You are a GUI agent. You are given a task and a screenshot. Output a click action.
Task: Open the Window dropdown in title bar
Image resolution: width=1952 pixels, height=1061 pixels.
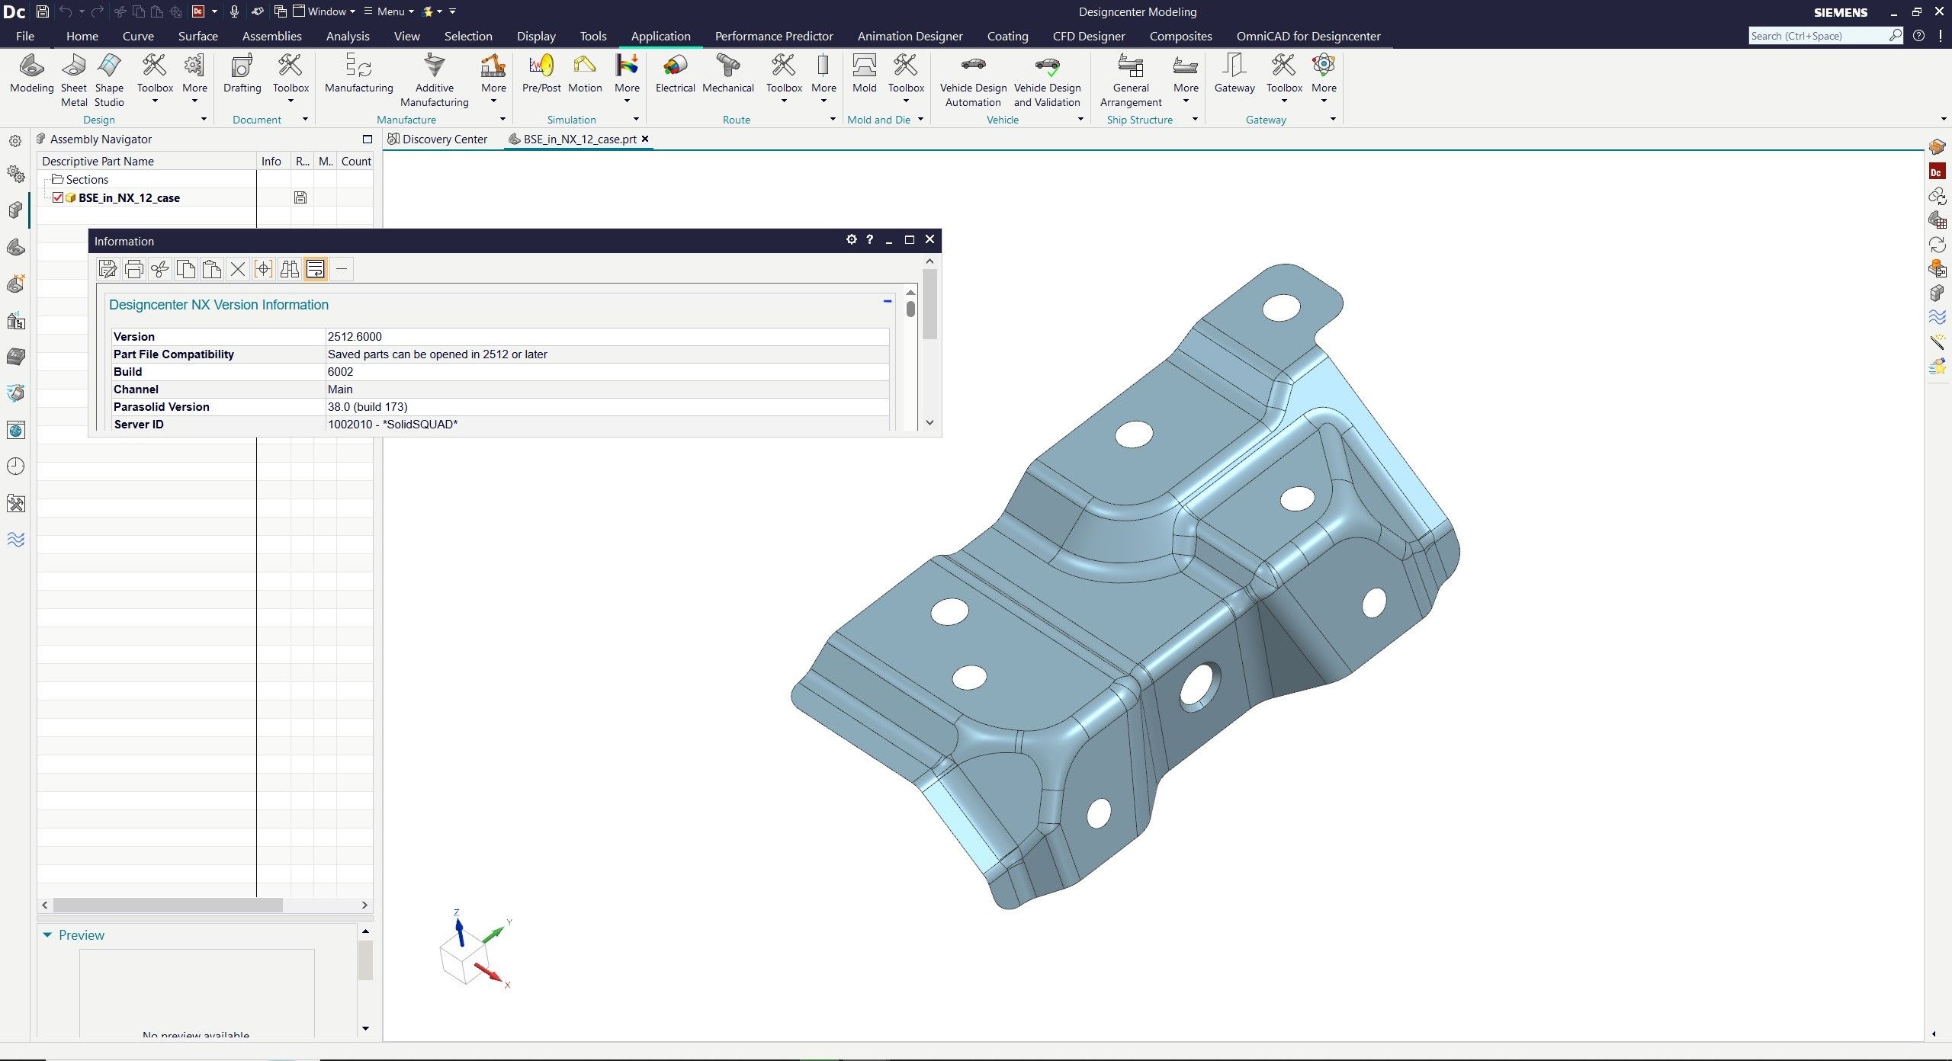[x=325, y=11]
